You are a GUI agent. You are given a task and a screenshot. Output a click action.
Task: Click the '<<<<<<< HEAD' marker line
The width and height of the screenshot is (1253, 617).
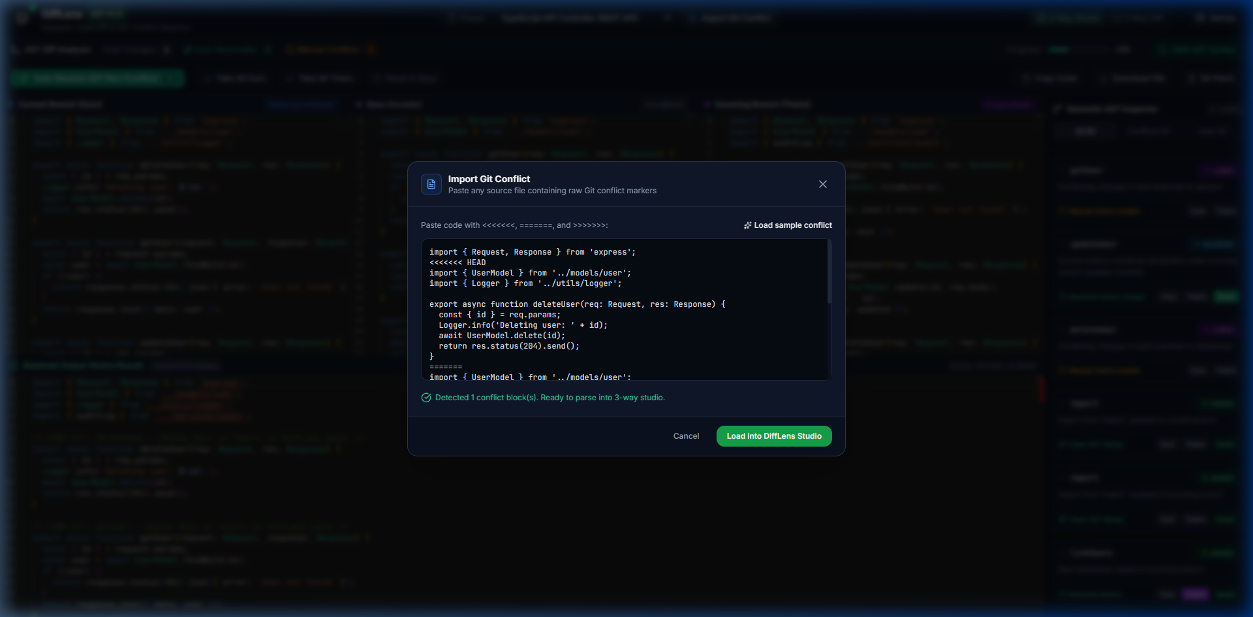tap(457, 262)
